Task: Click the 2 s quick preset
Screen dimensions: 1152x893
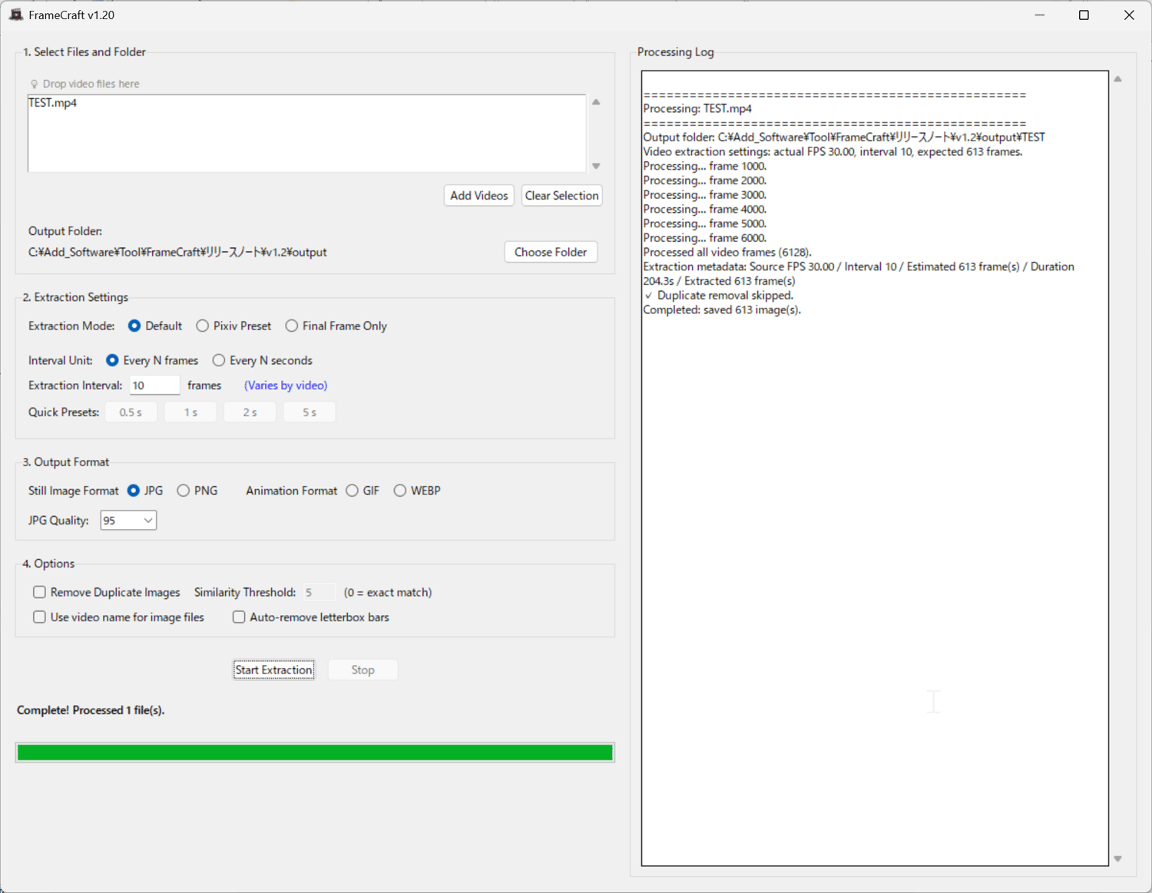Action: [x=250, y=412]
